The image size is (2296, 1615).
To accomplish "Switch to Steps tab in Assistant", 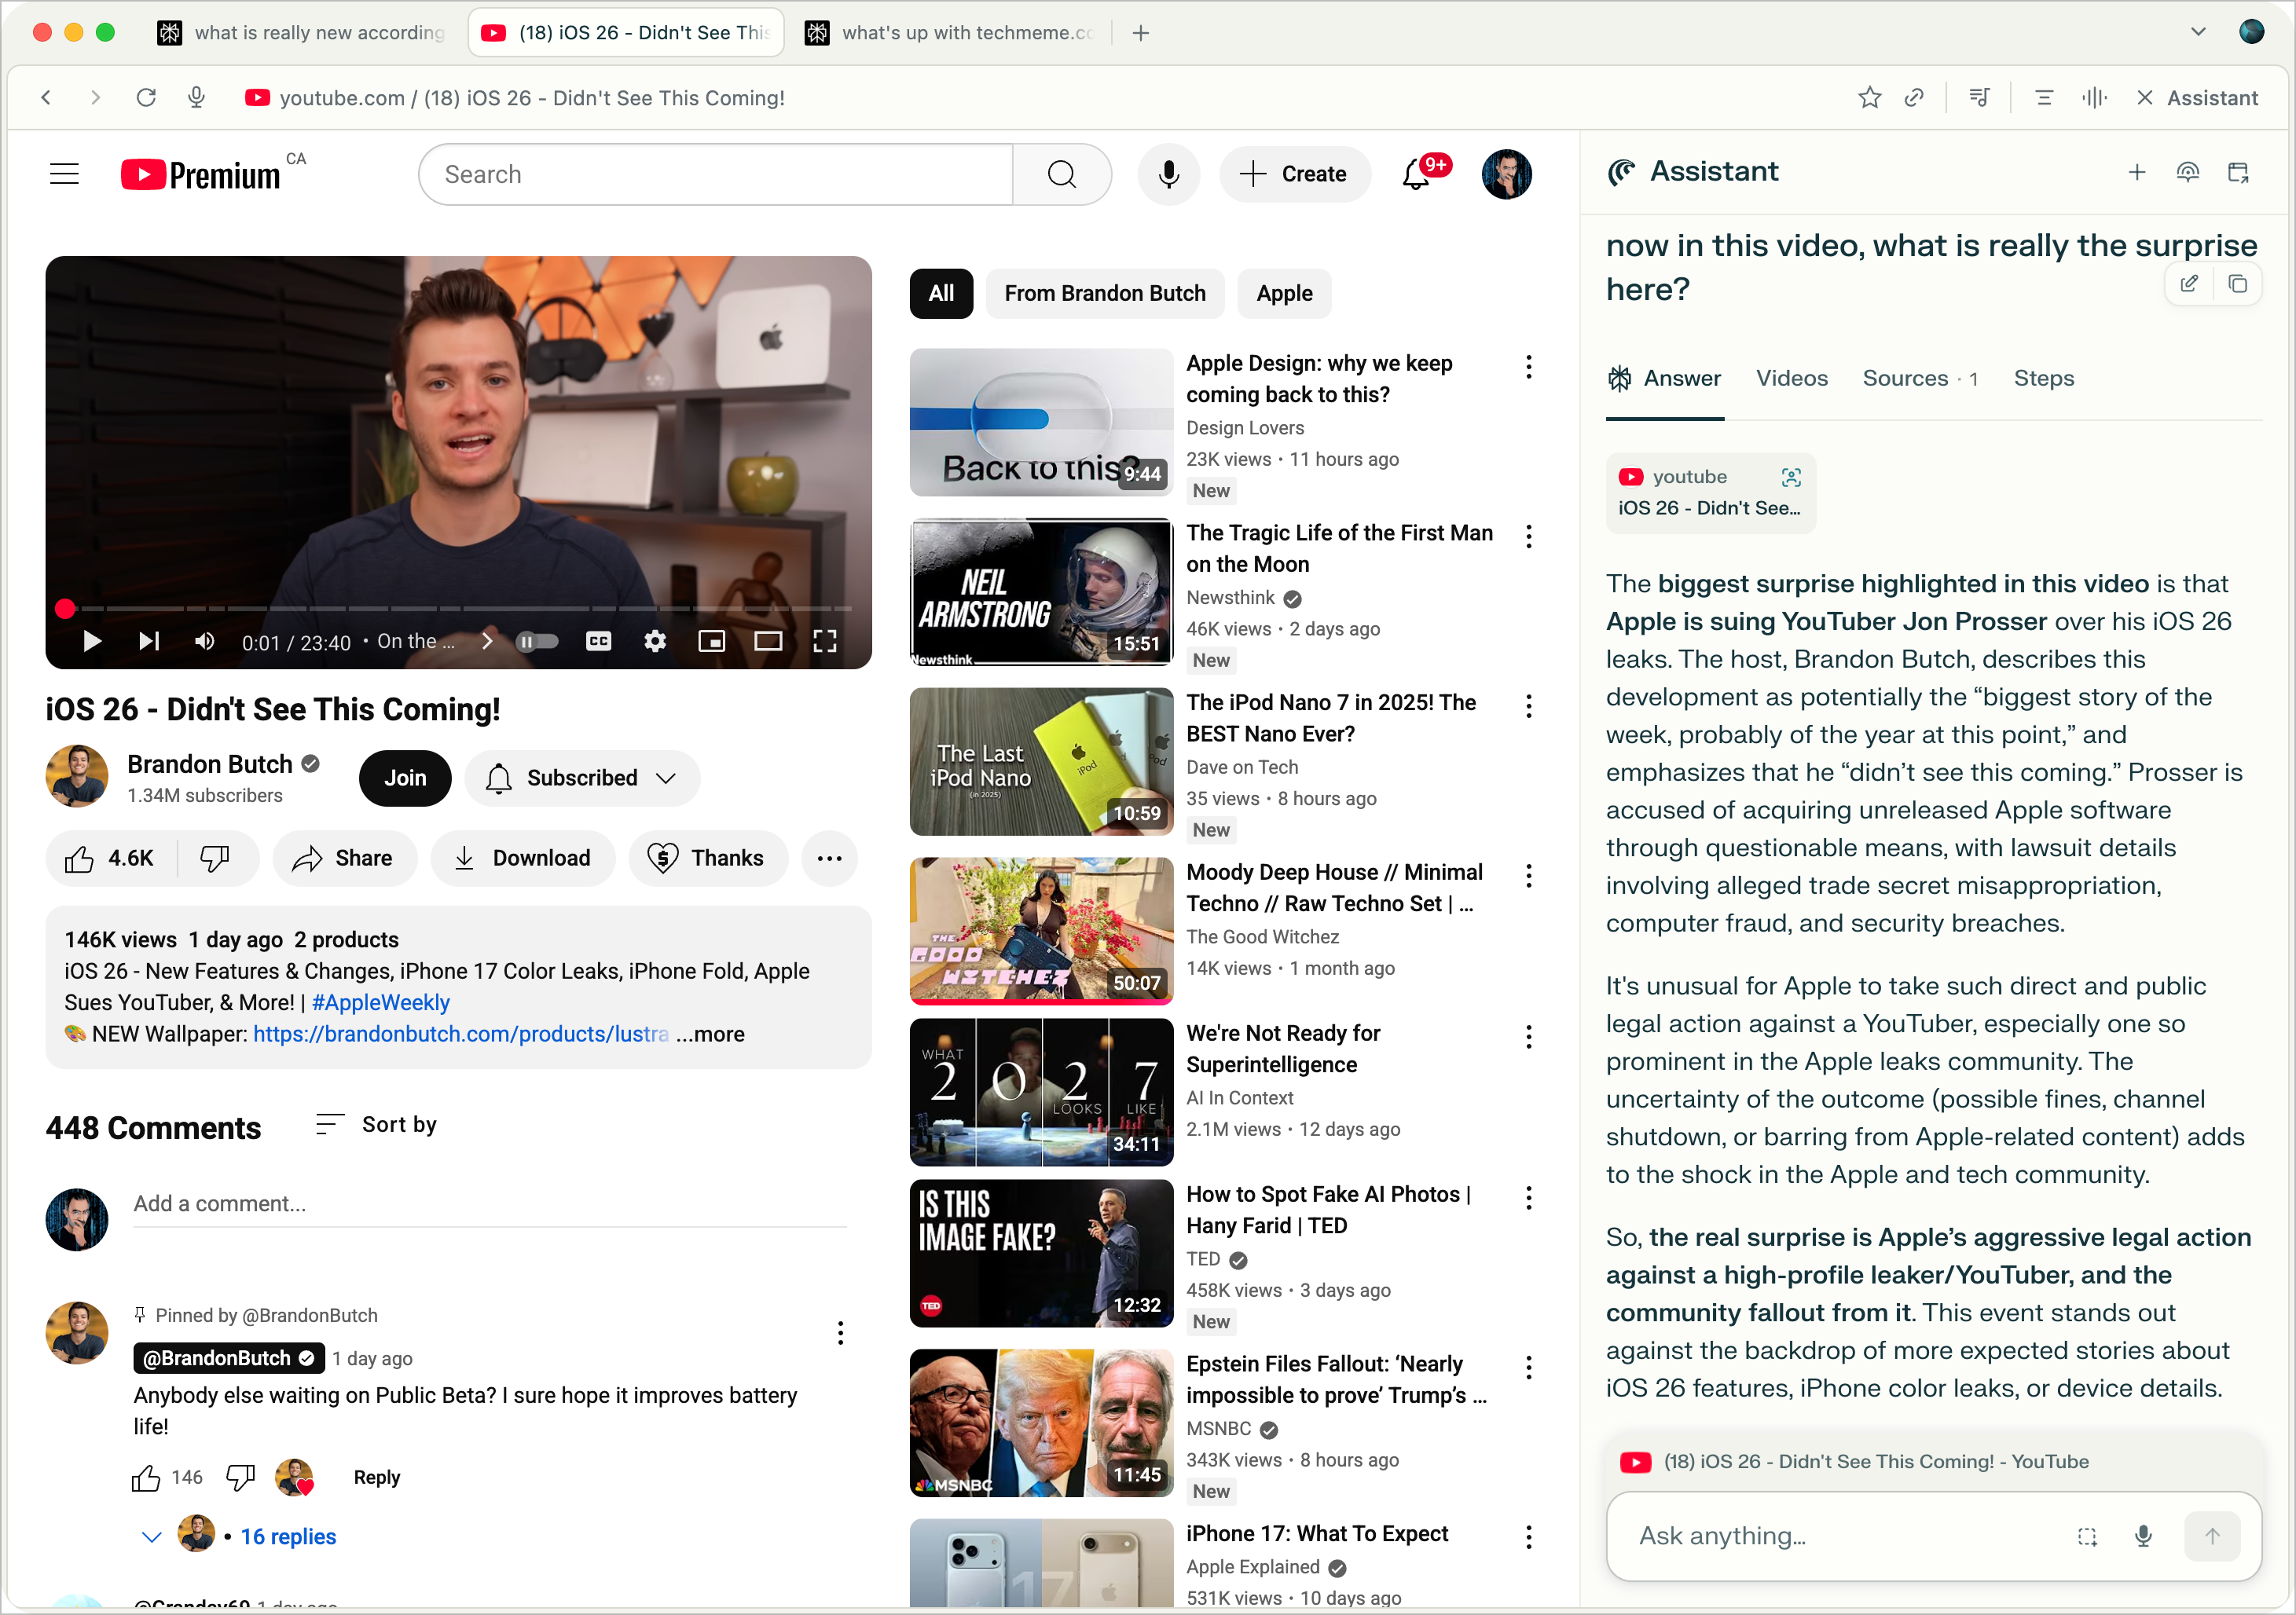I will pos(2044,379).
